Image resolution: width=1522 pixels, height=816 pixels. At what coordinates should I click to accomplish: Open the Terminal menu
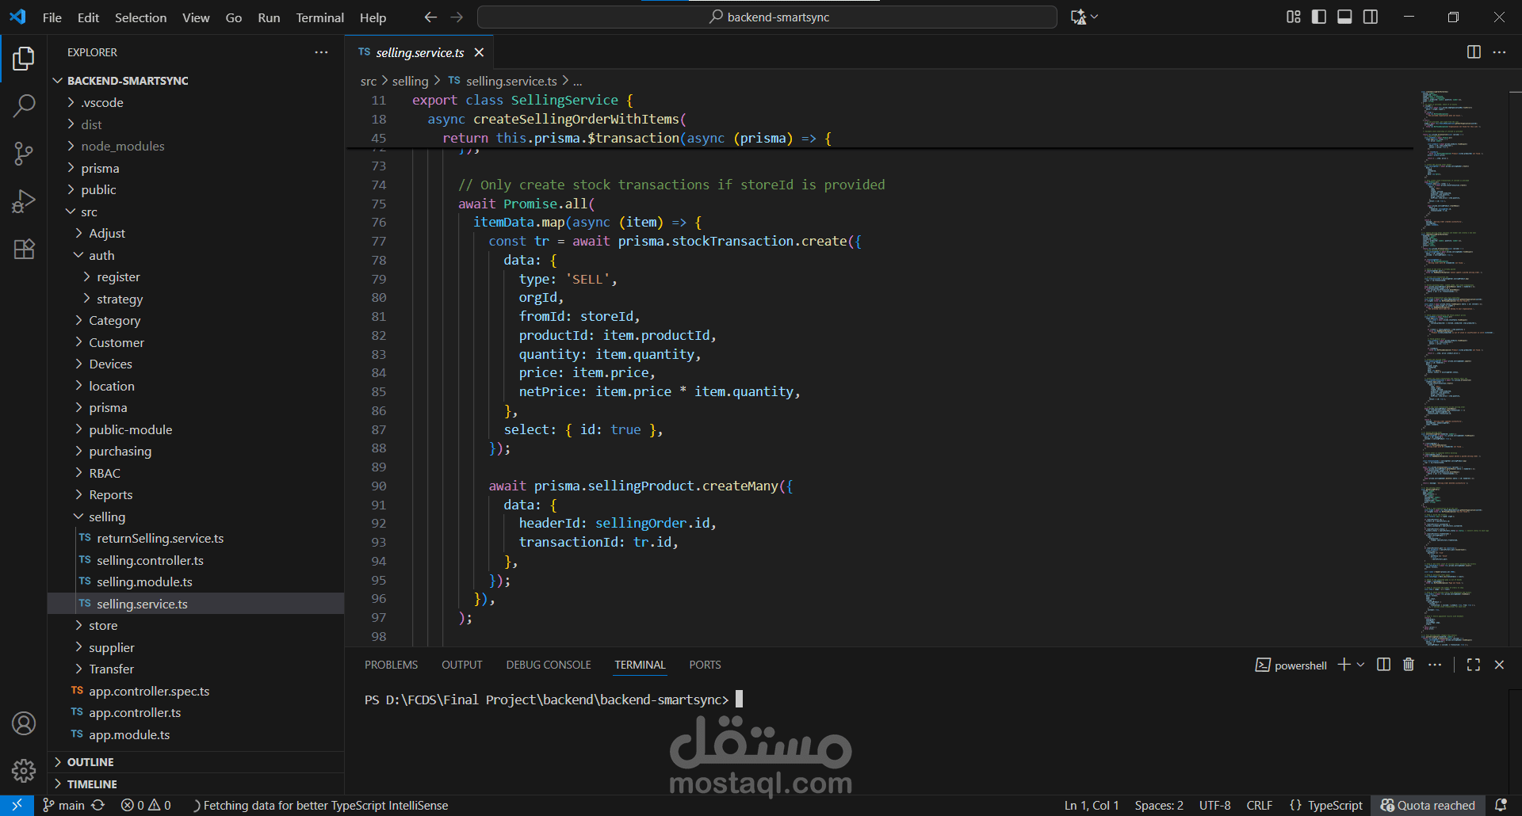[x=319, y=17]
